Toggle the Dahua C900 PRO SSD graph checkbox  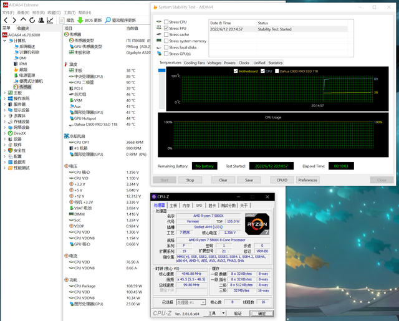[276, 71]
